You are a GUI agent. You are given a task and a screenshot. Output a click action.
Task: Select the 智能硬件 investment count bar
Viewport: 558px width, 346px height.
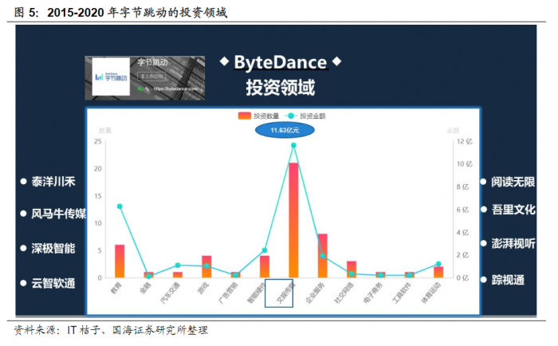coord(265,266)
